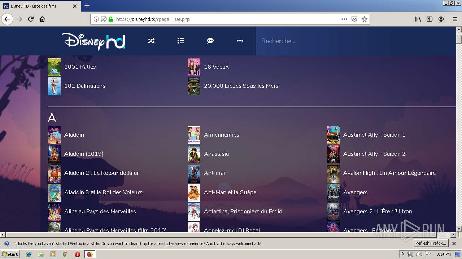Click the 3:14 PM taskbar clock
Viewport: 462px width, 259px height.
443,254
